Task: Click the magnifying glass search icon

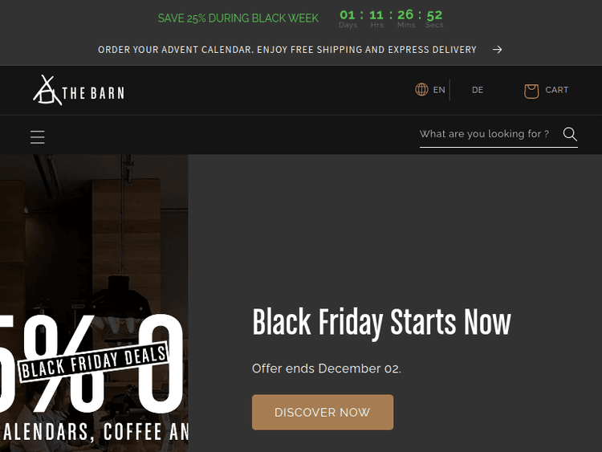Action: click(570, 134)
